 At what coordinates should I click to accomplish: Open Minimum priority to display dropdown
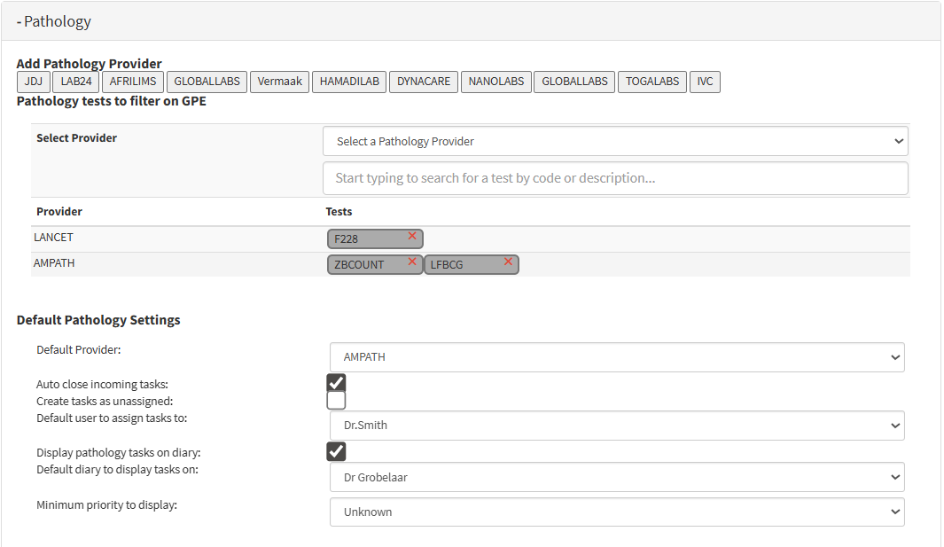coord(617,512)
